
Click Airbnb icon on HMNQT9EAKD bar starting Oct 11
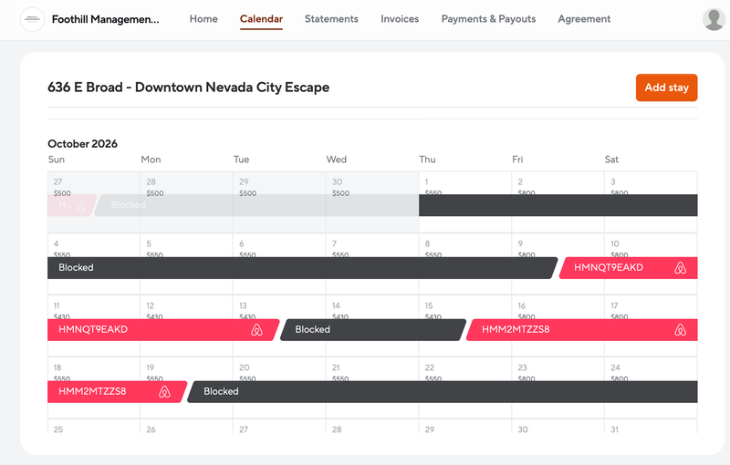coord(256,330)
